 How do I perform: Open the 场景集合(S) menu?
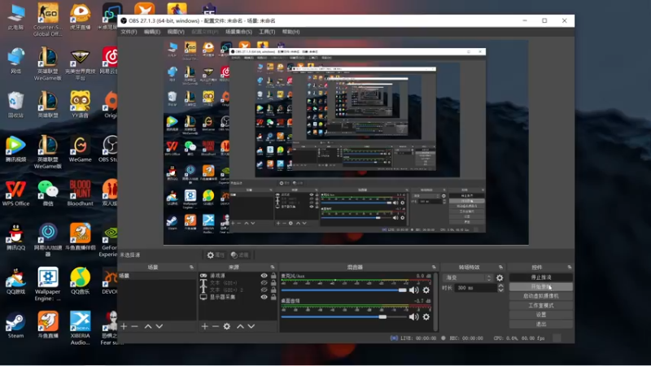click(x=238, y=32)
